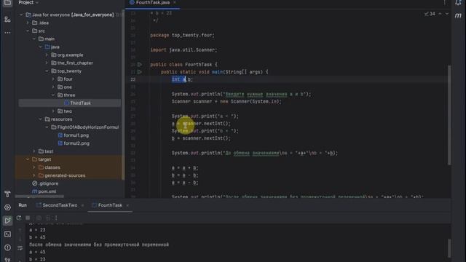Open the Structure tool window icon
The height and width of the screenshot is (262, 466).
tap(7, 20)
